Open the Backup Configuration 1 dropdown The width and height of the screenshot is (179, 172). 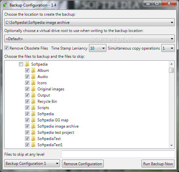[x=32, y=164]
